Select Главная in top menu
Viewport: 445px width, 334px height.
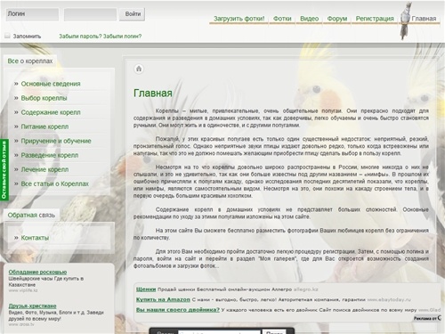424,19
